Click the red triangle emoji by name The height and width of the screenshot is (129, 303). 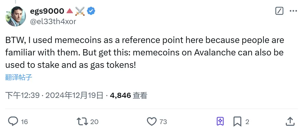(x=70, y=11)
